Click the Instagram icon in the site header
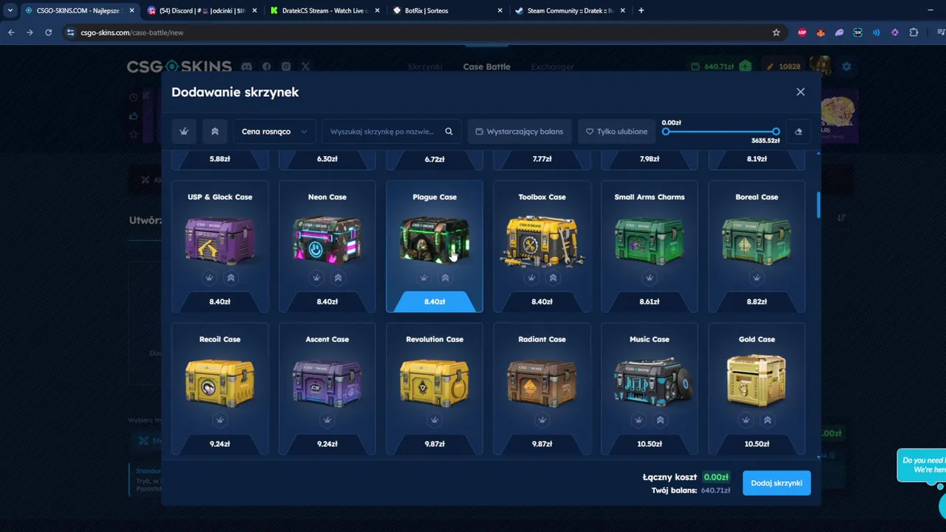Screen dimensions: 946x532 point(286,66)
